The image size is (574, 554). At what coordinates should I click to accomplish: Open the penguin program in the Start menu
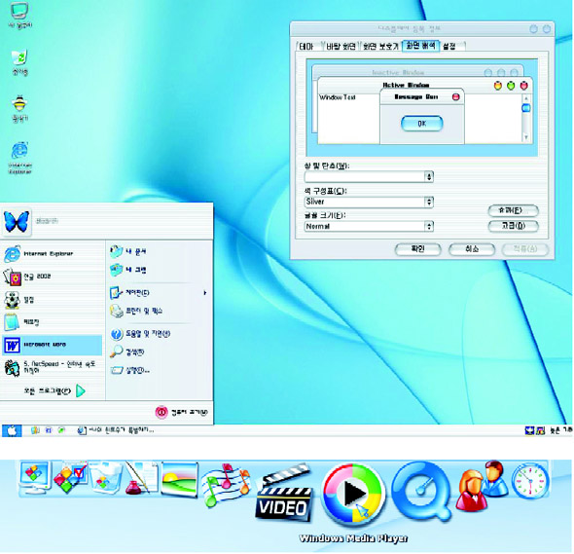(52, 300)
